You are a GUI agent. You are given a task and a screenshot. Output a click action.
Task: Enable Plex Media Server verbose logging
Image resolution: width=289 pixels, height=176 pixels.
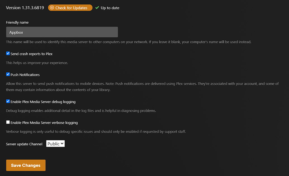[8, 122]
